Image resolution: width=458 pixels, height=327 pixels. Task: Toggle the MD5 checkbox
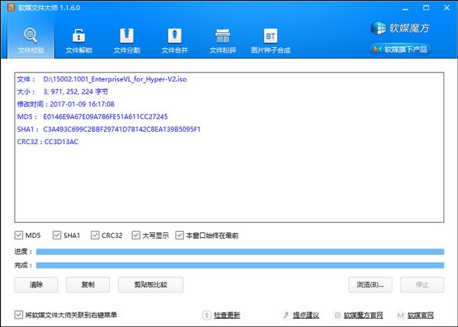(18, 235)
